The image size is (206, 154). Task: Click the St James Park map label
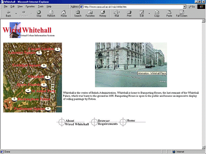(43, 91)
